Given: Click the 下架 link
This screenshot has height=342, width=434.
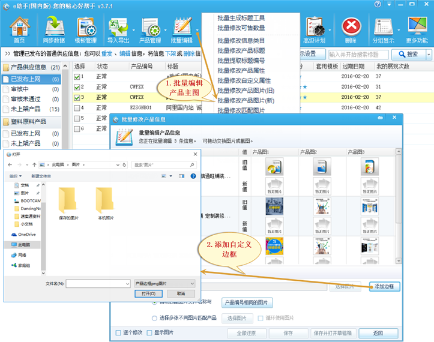Looking at the screenshot, I should pyautogui.click(x=170, y=53).
